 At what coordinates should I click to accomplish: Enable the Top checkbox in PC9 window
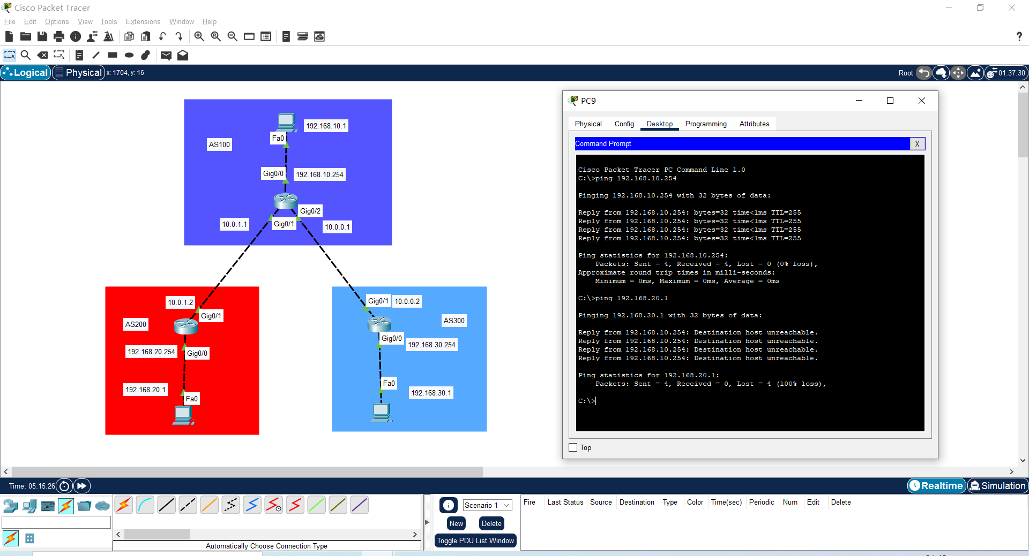[573, 447]
